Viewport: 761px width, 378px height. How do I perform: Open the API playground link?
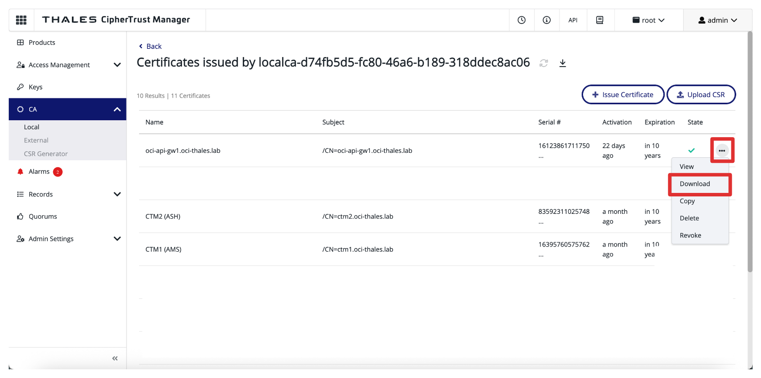click(x=573, y=20)
